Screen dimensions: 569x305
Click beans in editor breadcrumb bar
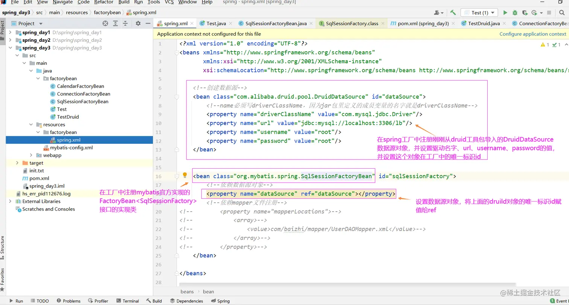[187, 291]
